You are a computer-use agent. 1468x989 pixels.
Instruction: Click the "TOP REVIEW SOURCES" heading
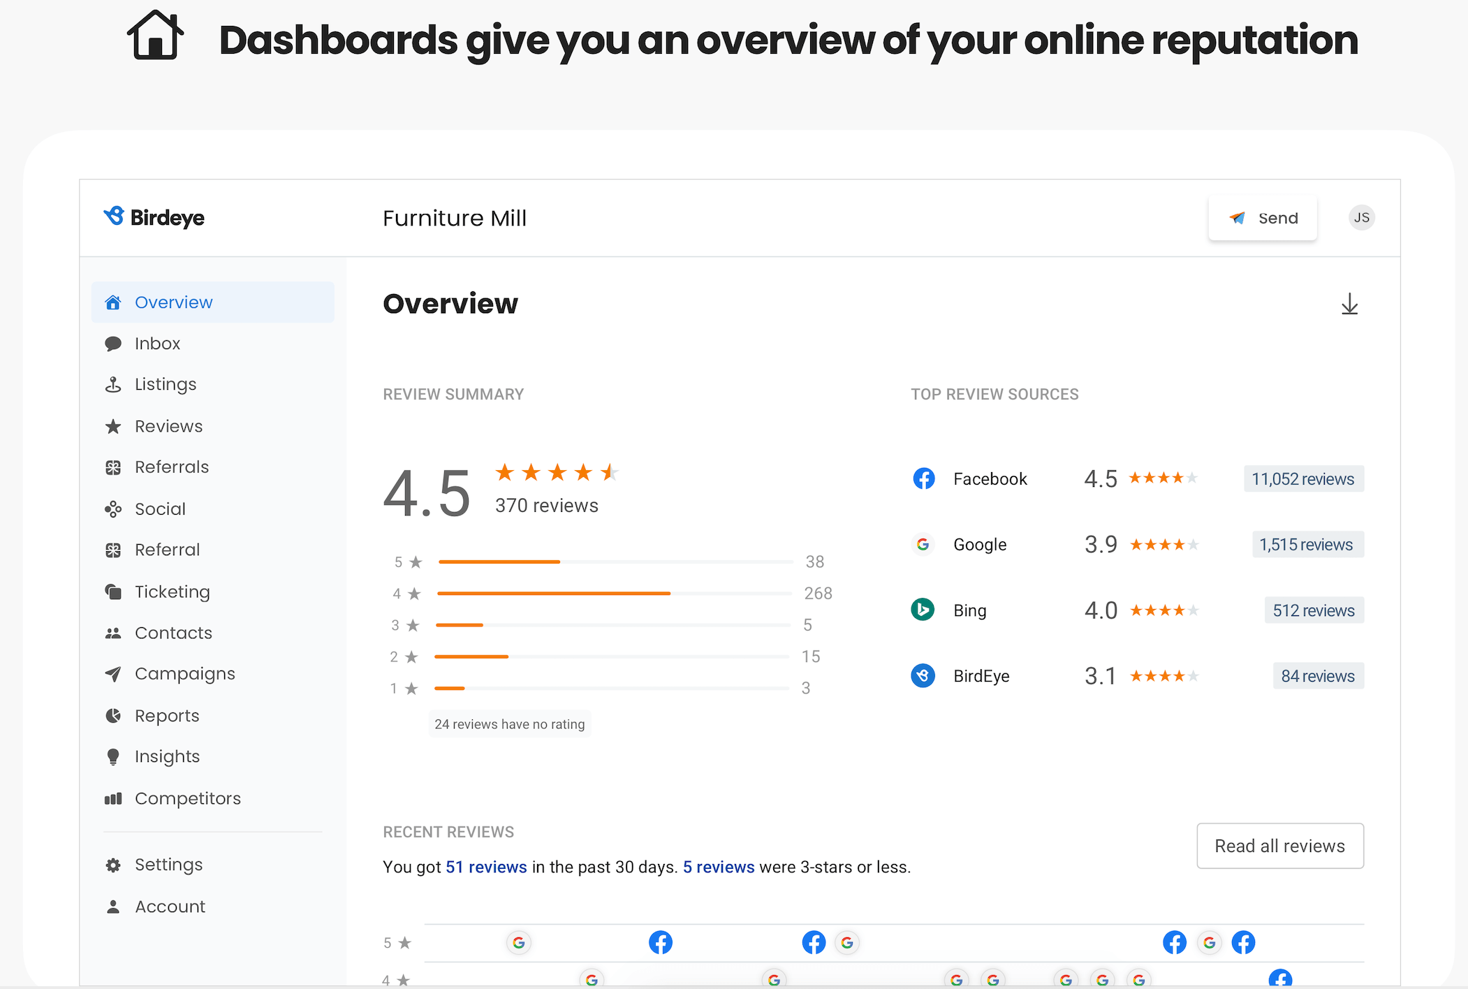[994, 395]
